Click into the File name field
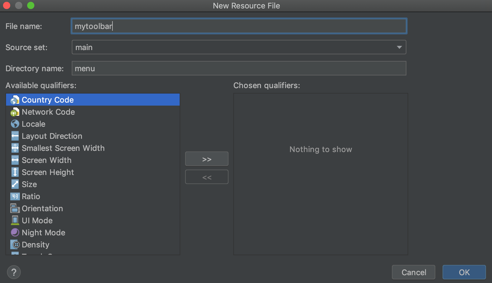 239,26
